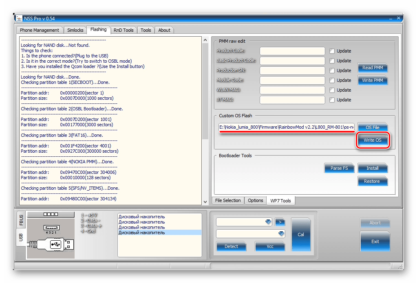Click the SIM-shaped Cal button
The image size is (417, 283).
click(301, 234)
